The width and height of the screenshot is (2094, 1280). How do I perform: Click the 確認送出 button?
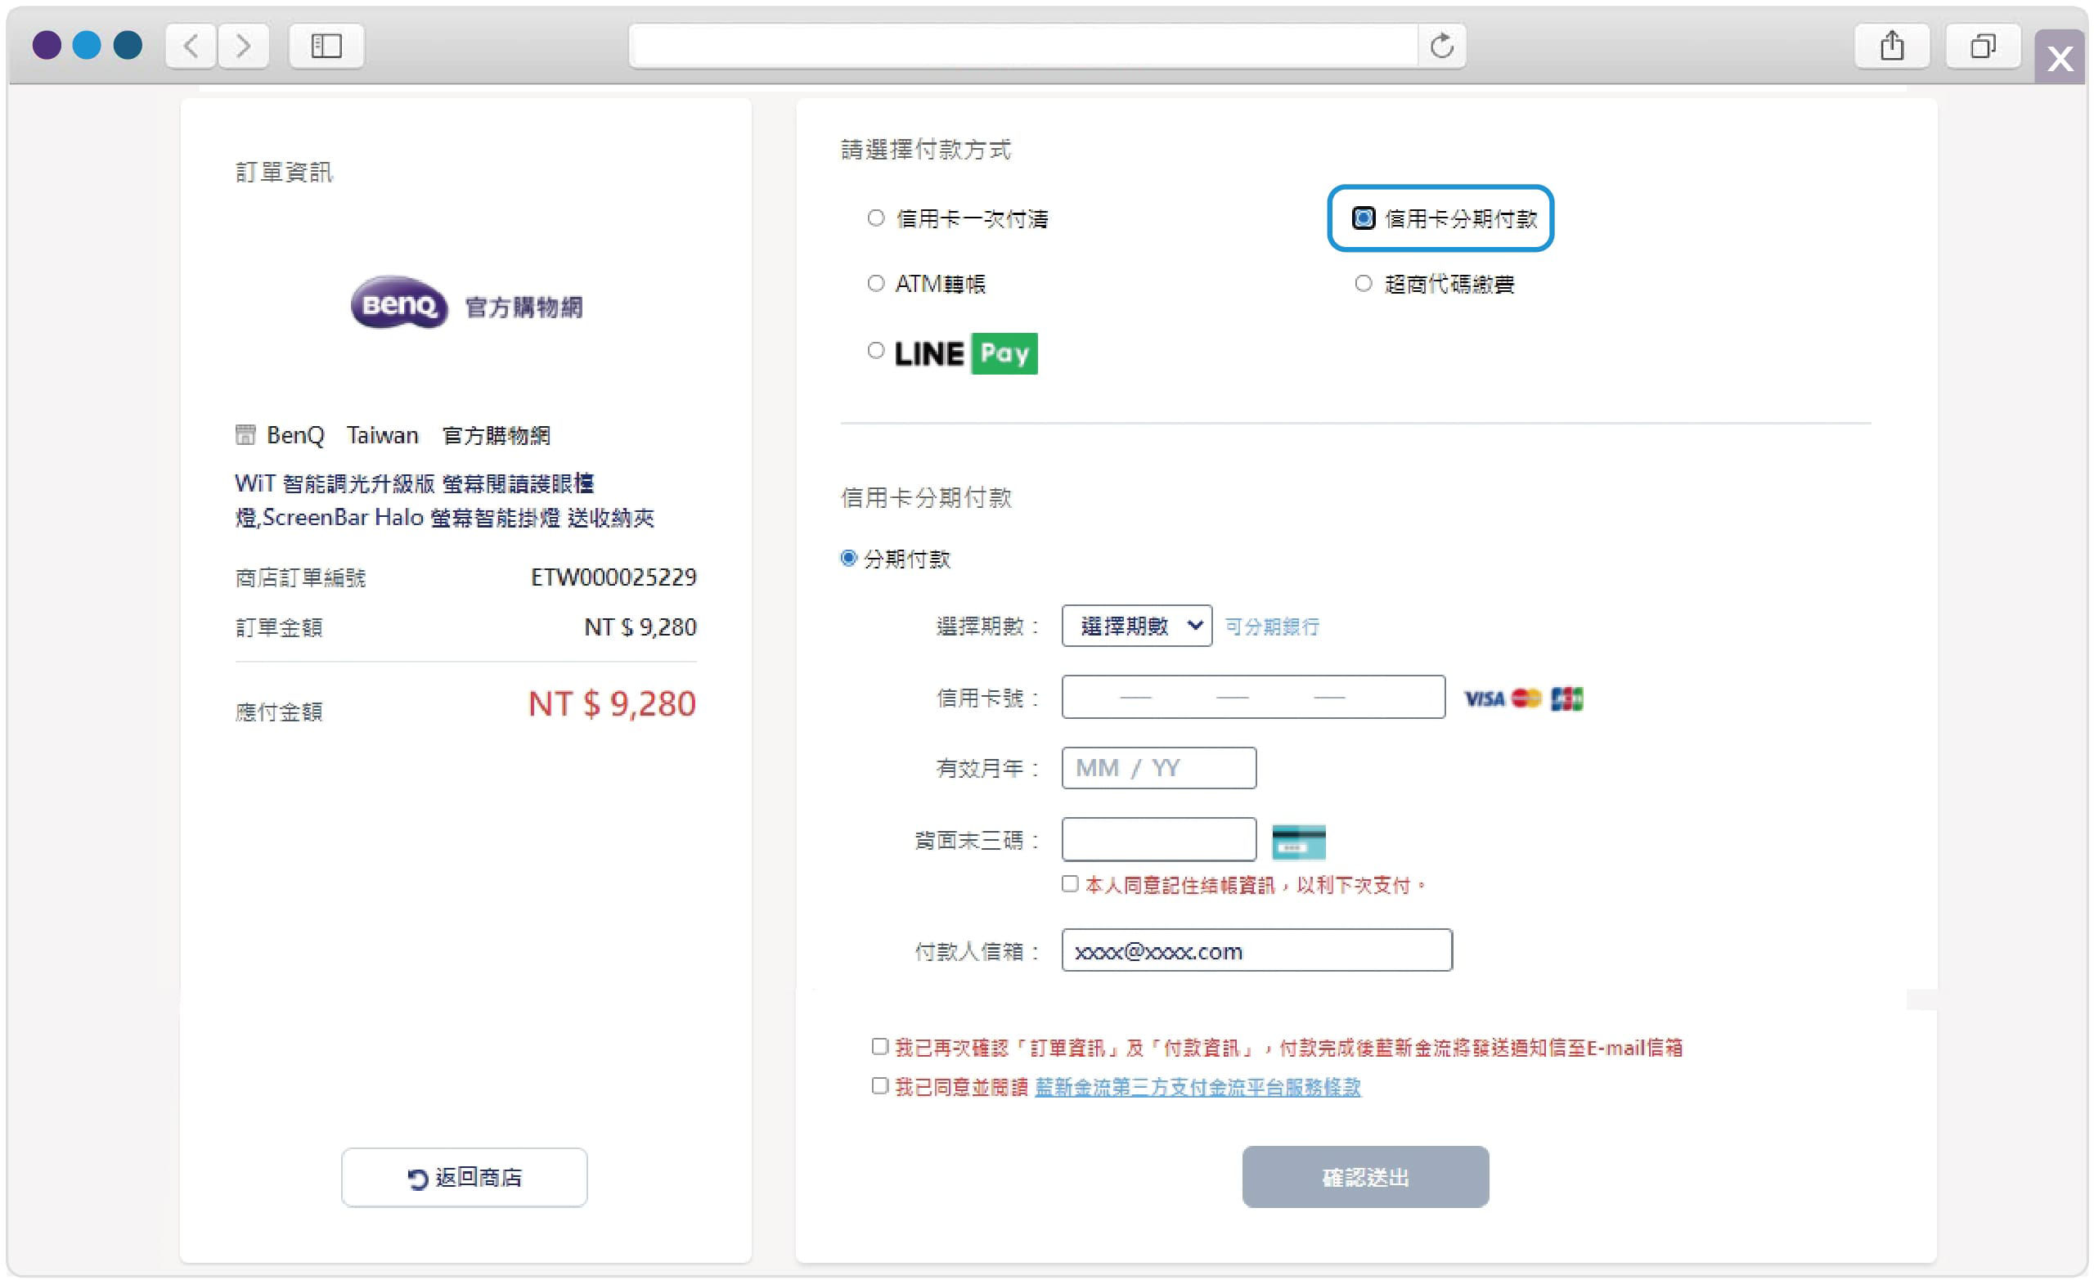coord(1365,1177)
